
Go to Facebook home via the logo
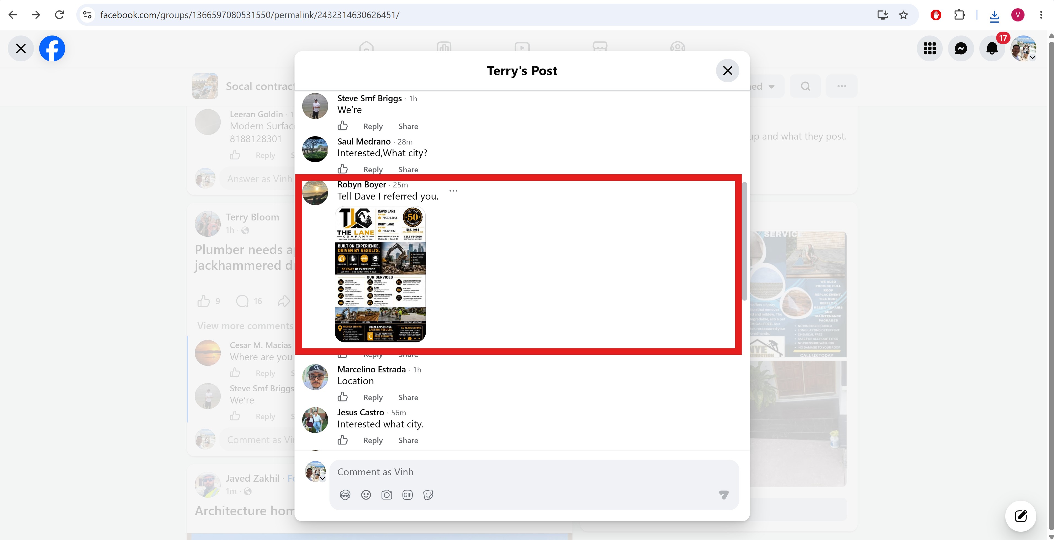pos(52,48)
